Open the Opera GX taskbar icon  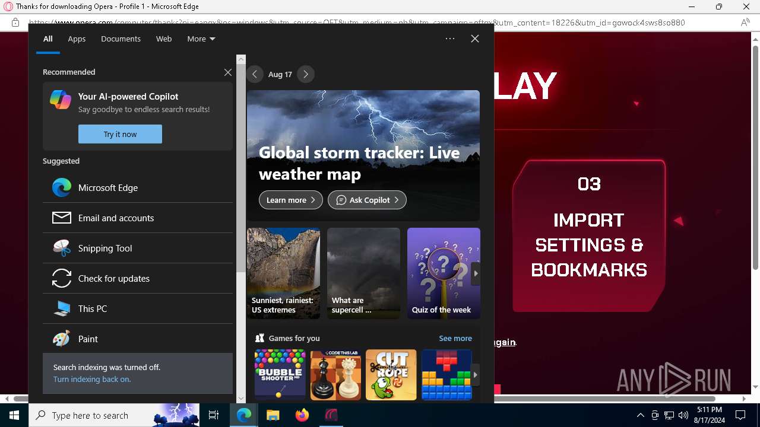pyautogui.click(x=331, y=415)
